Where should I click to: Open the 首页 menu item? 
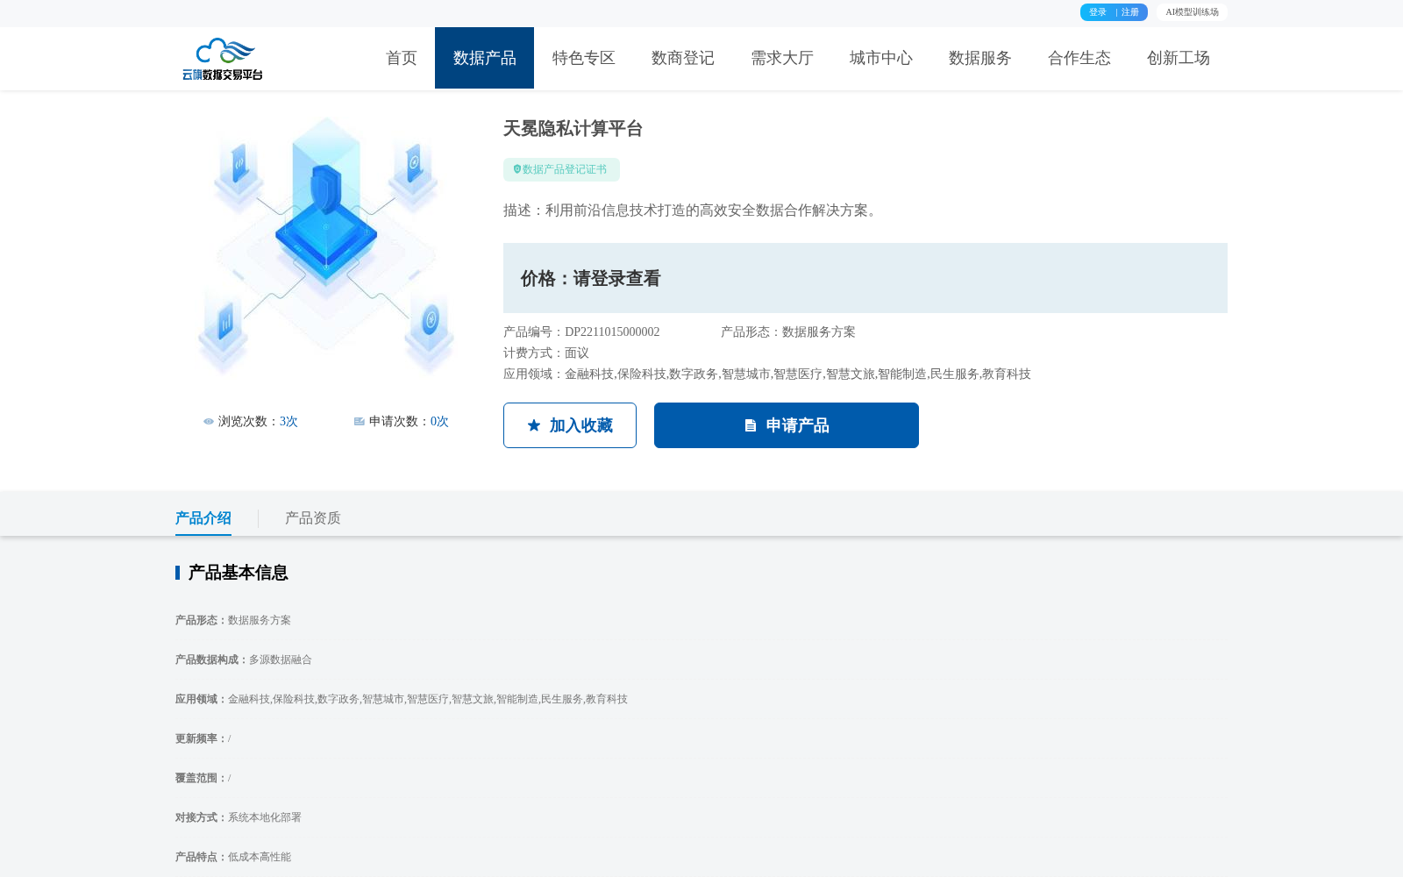tap(402, 58)
